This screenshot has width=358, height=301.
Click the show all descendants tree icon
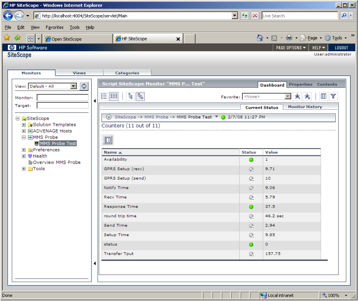140,97
